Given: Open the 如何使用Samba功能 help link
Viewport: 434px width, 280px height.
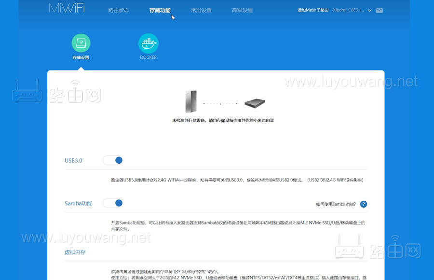Looking at the screenshot, I should pos(336,204).
